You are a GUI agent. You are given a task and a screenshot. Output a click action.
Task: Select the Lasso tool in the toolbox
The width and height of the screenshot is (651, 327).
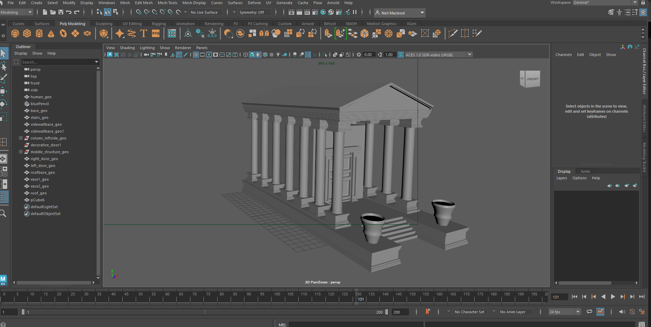(x=3, y=66)
